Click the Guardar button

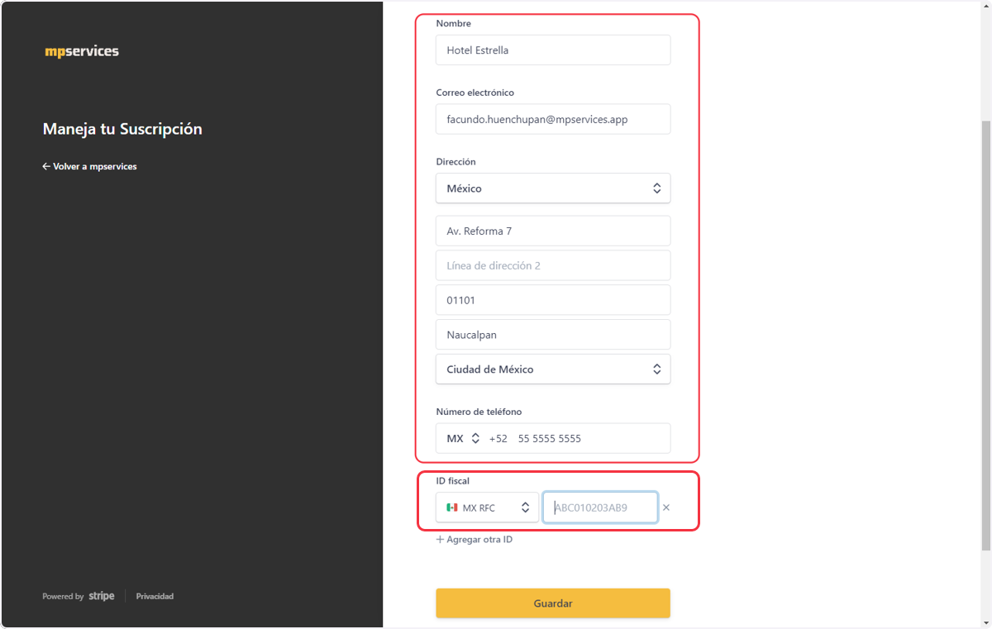point(553,603)
